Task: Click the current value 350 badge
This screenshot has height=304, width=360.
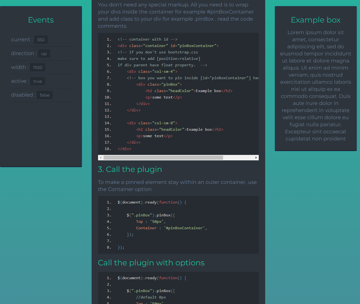Action: pos(41,40)
